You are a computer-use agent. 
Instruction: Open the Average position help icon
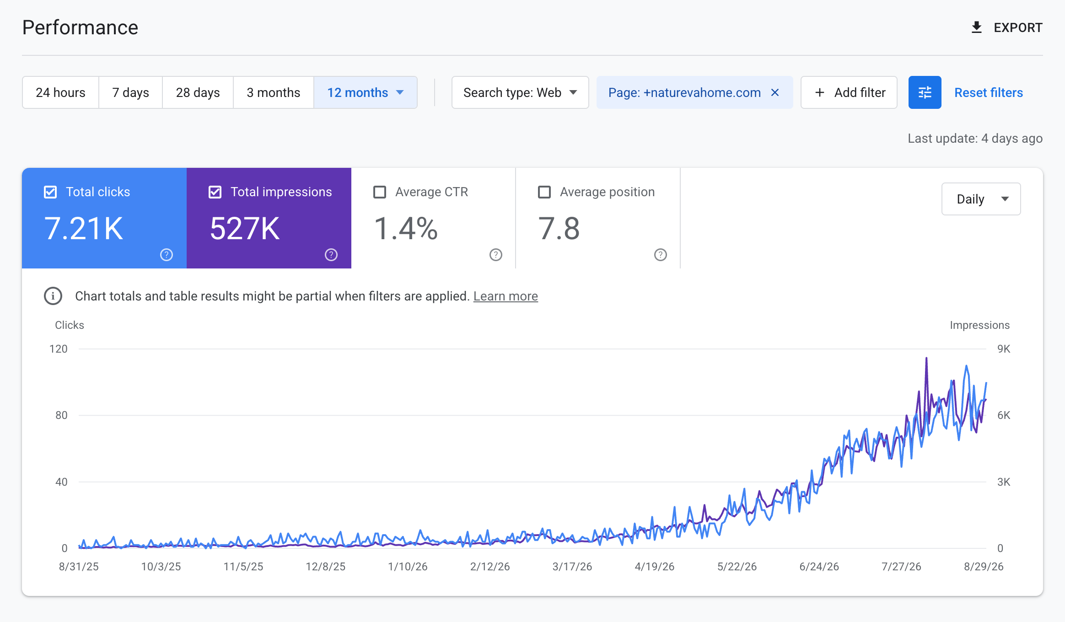click(x=661, y=255)
